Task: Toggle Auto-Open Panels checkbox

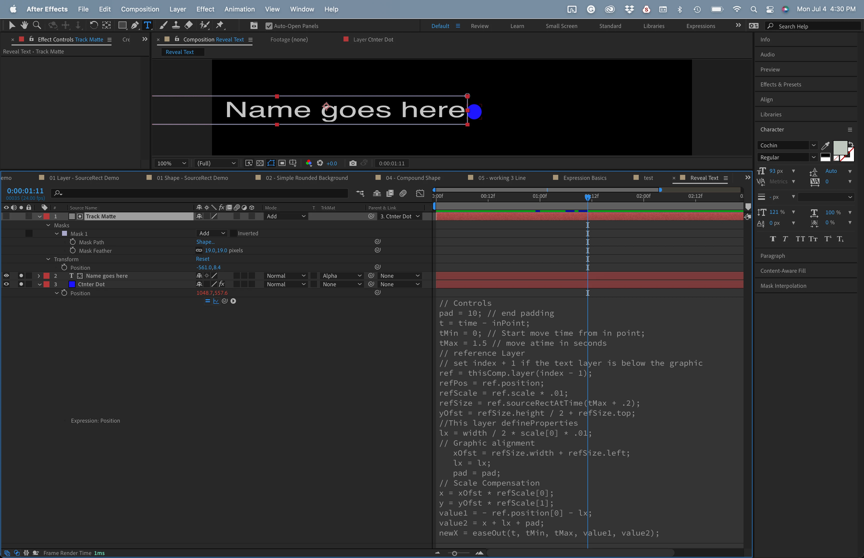Action: click(269, 26)
